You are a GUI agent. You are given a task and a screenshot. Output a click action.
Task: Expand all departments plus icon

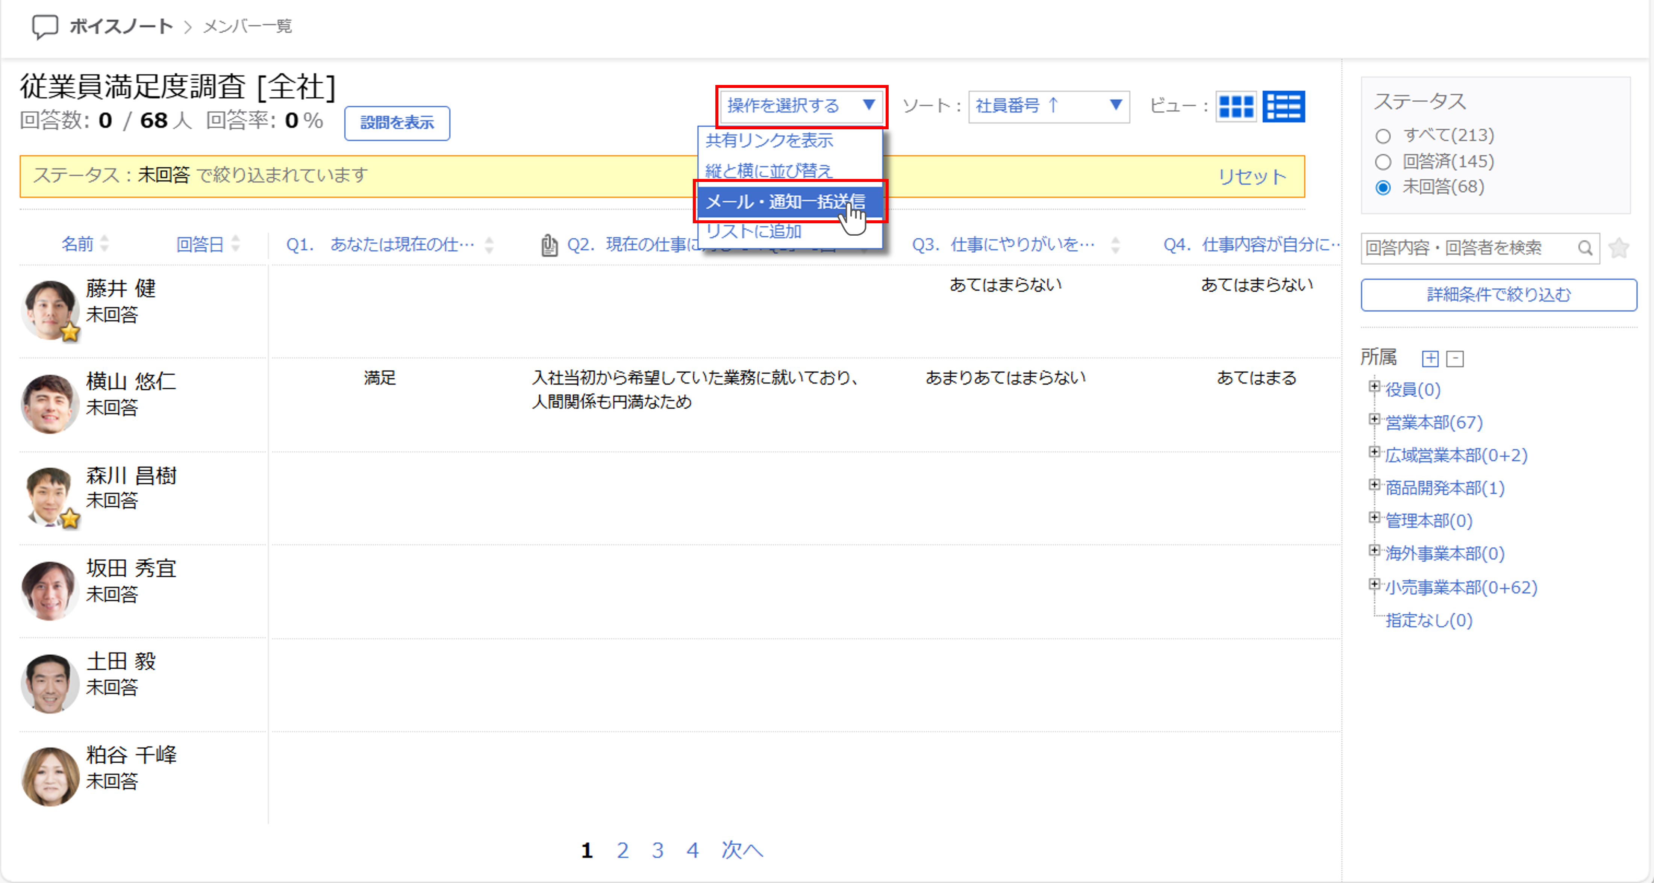[1430, 358]
